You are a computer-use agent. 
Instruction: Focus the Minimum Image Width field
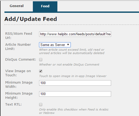75,83
